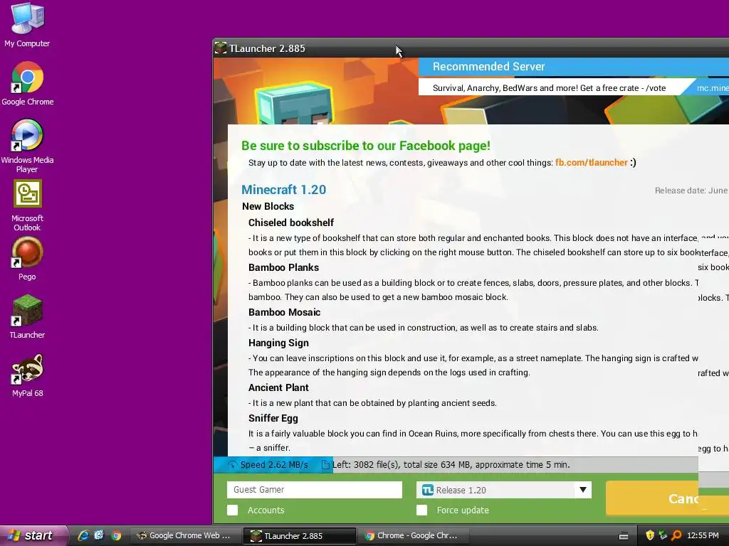Launch MyPal 68 desktop shortcut
729x546 pixels.
pos(27,375)
